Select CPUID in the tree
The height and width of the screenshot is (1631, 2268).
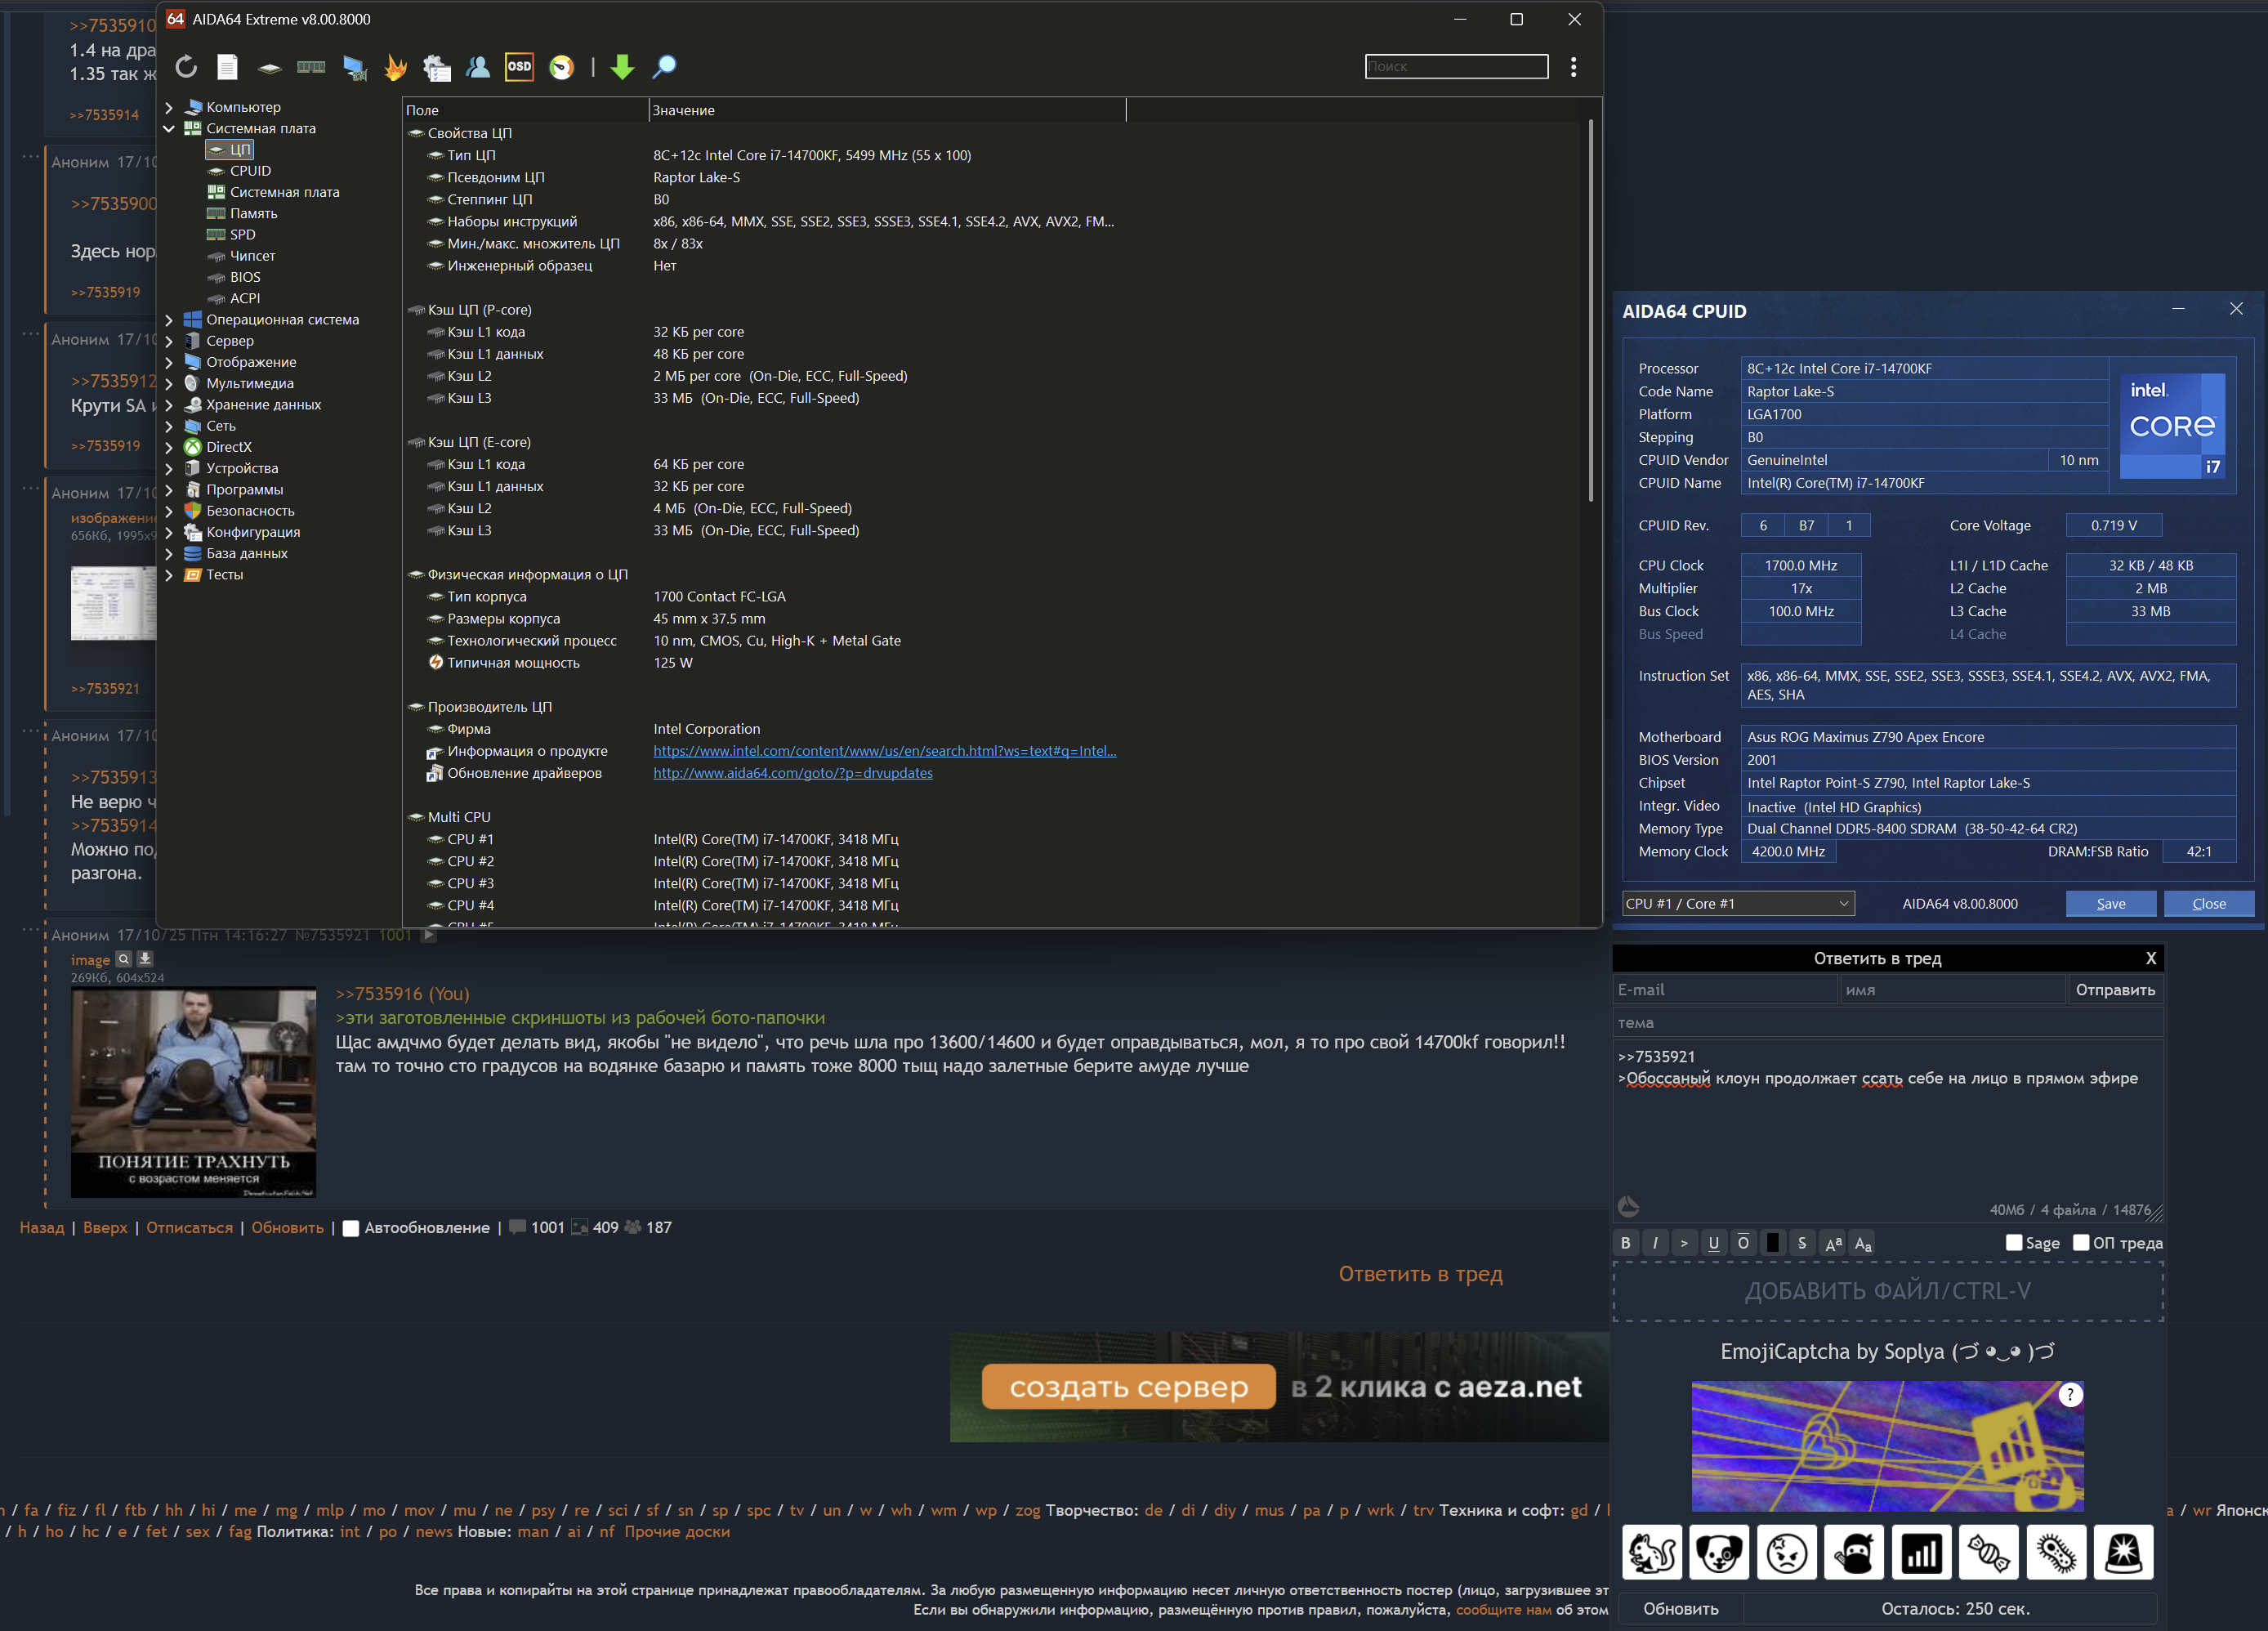[250, 171]
